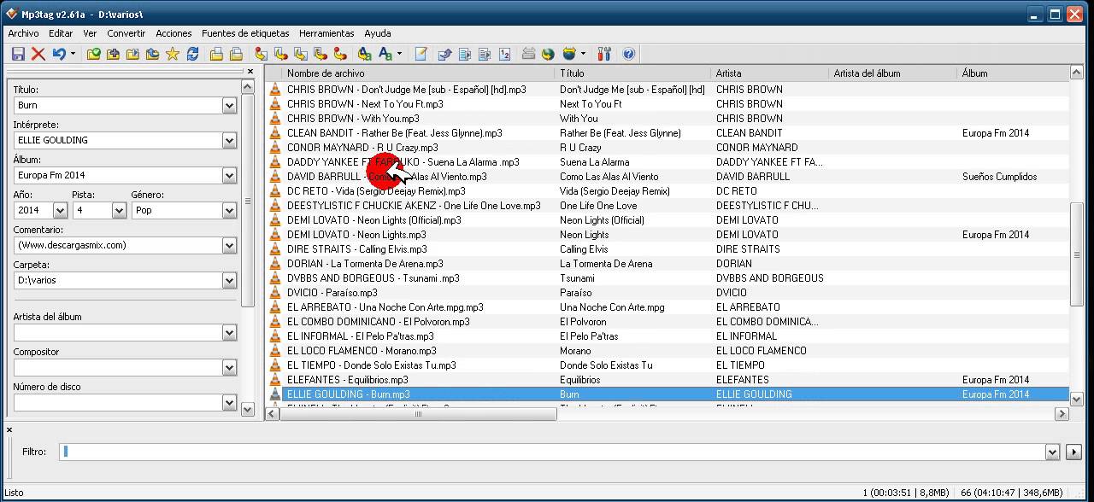This screenshot has height=502, width=1094.
Task: Click the red X Remove tag icon
Action: (x=38, y=54)
